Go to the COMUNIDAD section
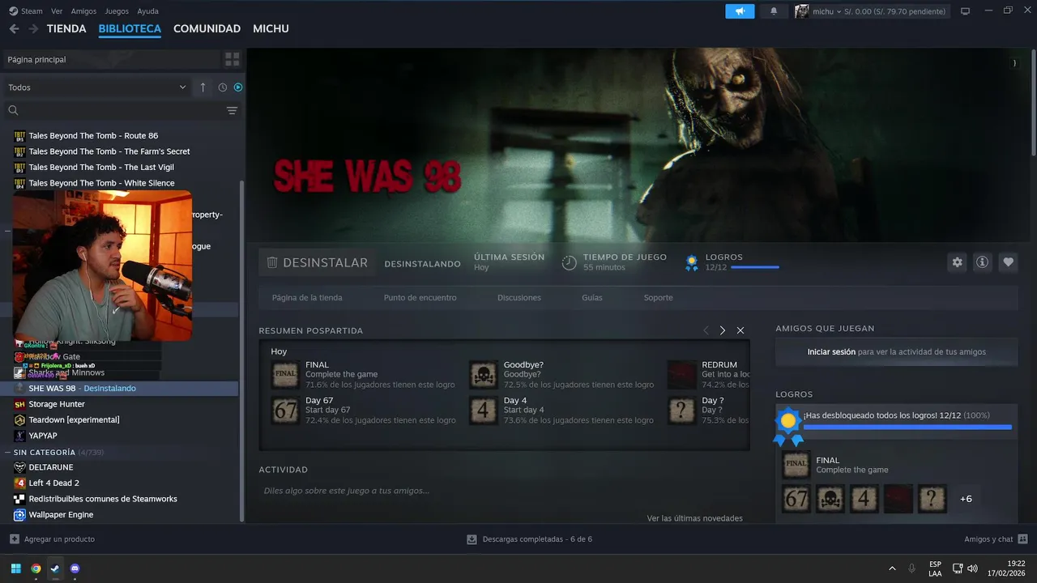Viewport: 1037px width, 583px height. (x=207, y=28)
